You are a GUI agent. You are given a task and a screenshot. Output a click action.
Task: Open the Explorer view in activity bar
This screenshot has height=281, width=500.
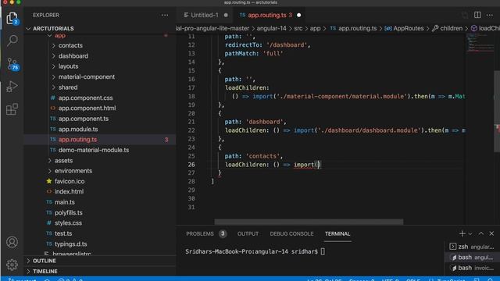12,19
